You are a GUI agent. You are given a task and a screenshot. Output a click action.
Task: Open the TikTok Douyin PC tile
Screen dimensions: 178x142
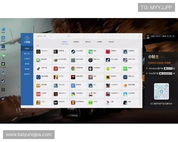44,69
